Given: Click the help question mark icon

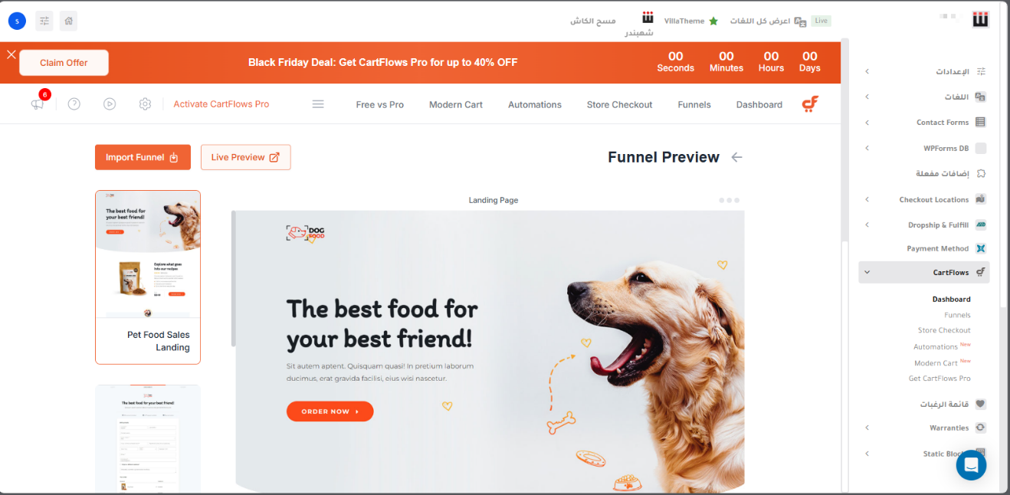Looking at the screenshot, I should pyautogui.click(x=74, y=104).
